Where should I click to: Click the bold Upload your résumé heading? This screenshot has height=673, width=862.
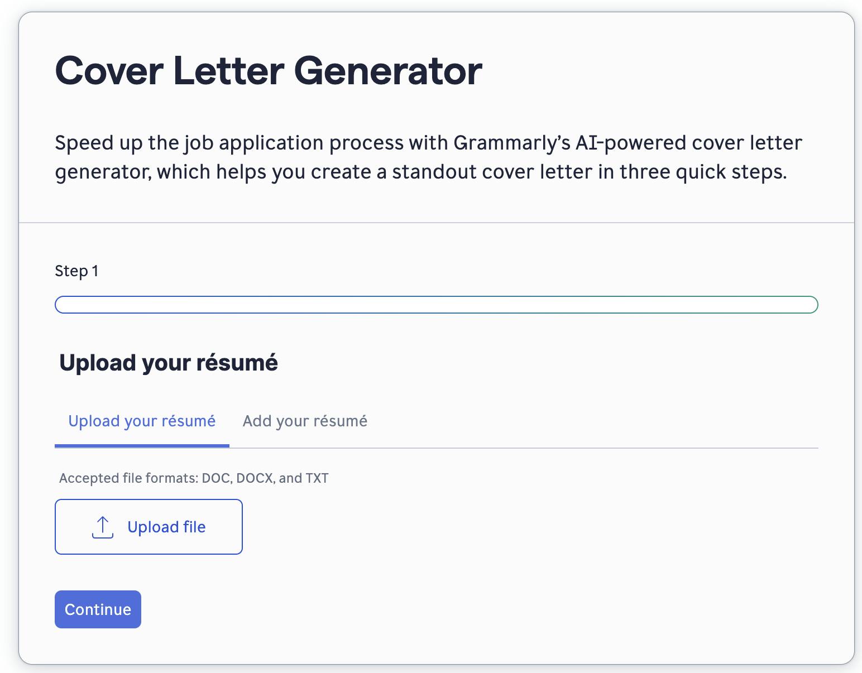coord(169,363)
